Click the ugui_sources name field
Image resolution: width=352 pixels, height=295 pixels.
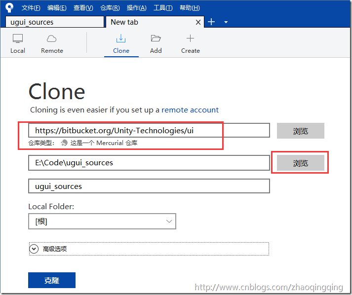[149, 186]
